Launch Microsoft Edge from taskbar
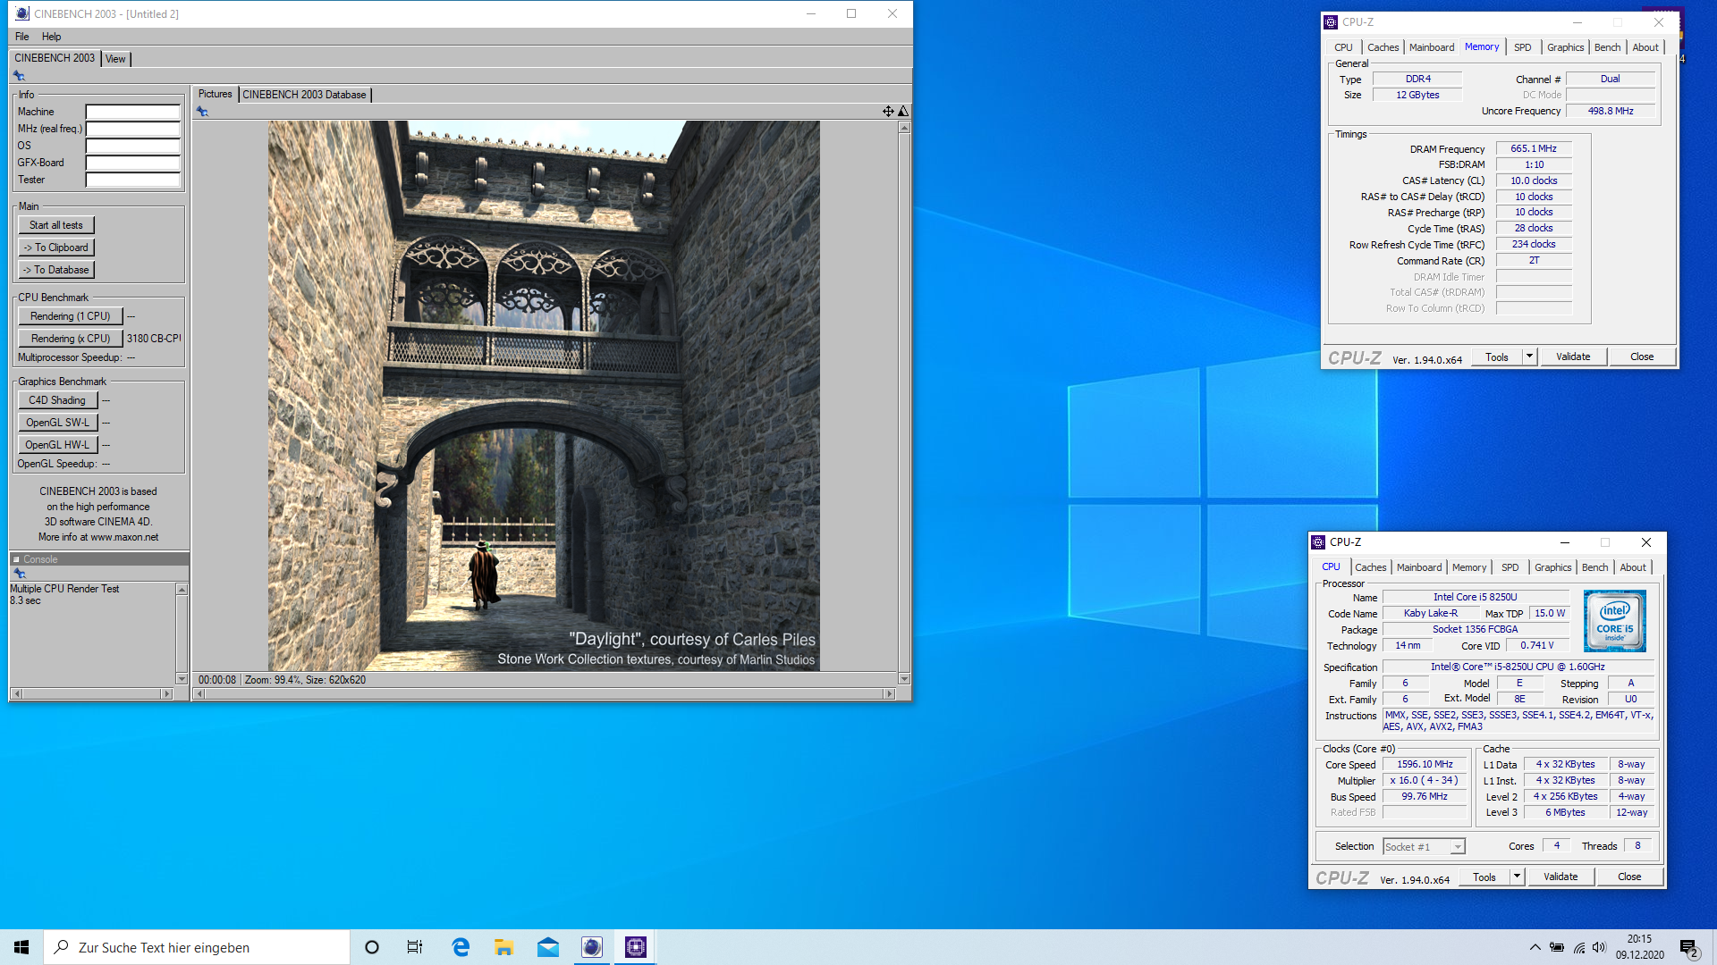1717x965 pixels. pyautogui.click(x=461, y=947)
